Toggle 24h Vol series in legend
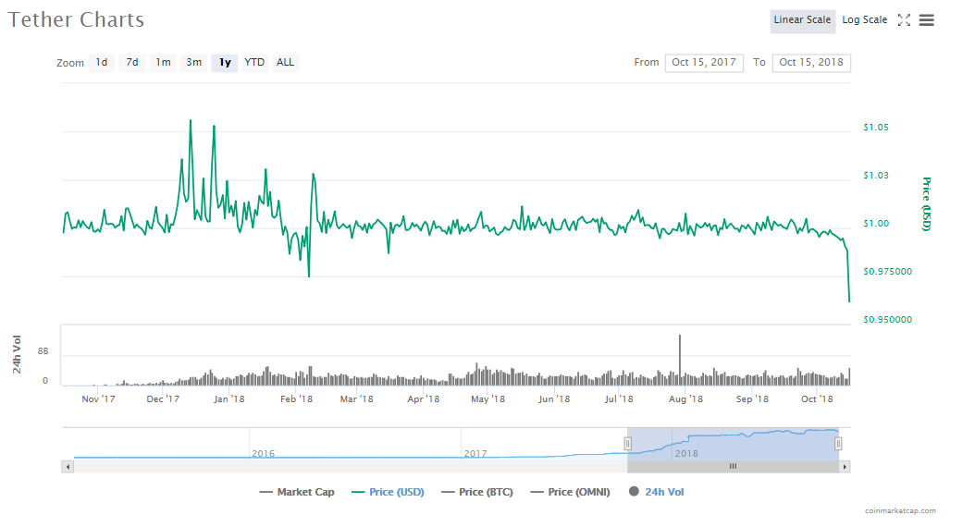 [x=656, y=492]
